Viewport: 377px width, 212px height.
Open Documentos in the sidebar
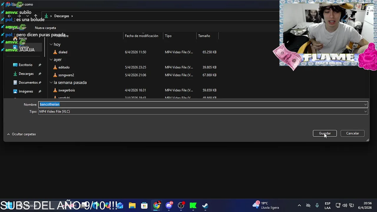[28, 83]
